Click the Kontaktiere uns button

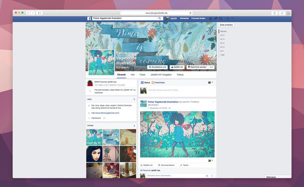click(158, 67)
